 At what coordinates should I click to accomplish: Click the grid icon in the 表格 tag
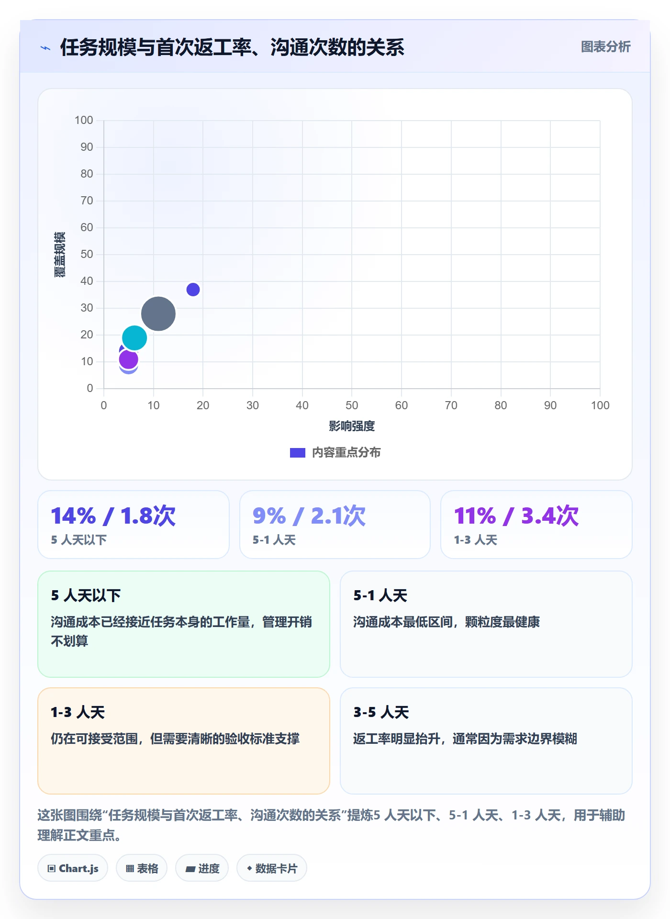pyautogui.click(x=130, y=868)
